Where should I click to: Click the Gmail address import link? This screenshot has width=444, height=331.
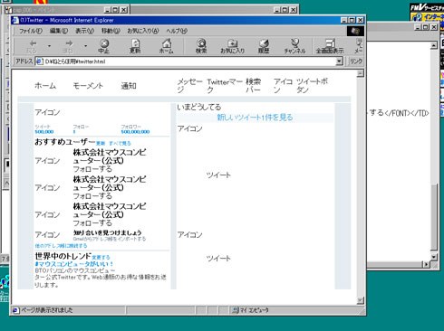click(x=110, y=239)
